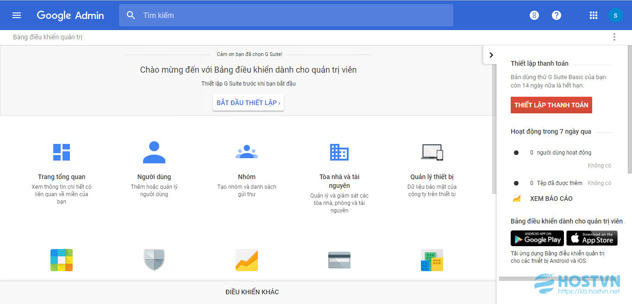Click the Nhóm label
This screenshot has height=304, width=632.
pyautogui.click(x=247, y=177)
